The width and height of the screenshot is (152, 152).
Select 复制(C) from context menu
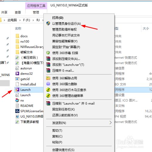click(57, 136)
